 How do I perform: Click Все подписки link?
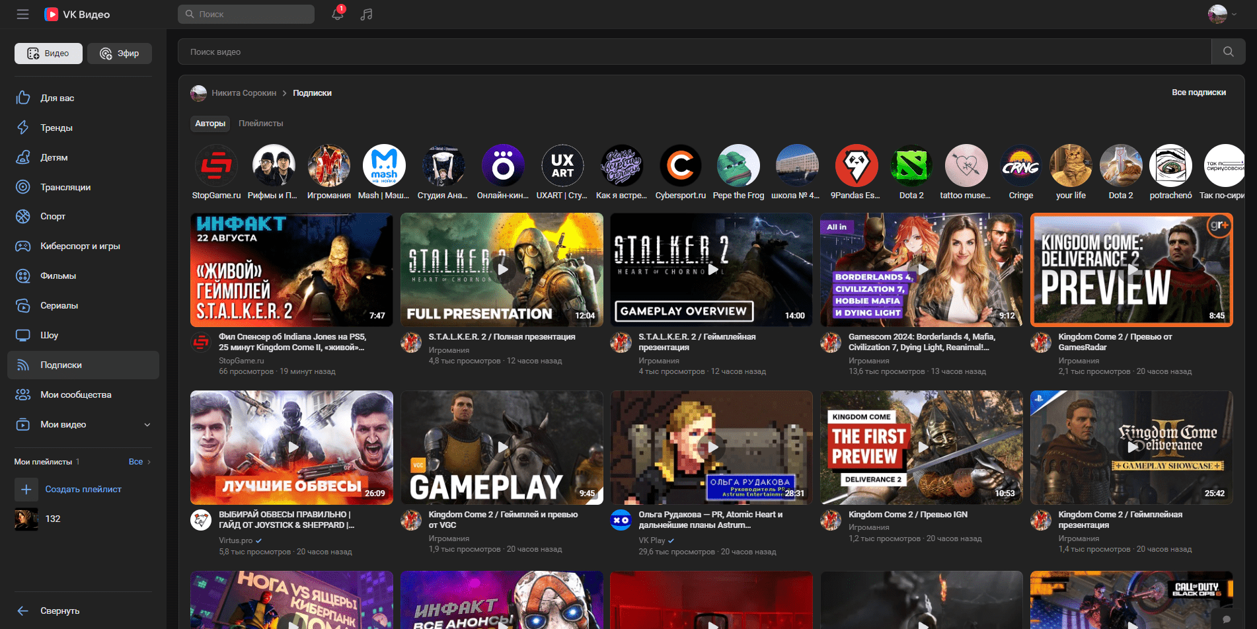1199,92
